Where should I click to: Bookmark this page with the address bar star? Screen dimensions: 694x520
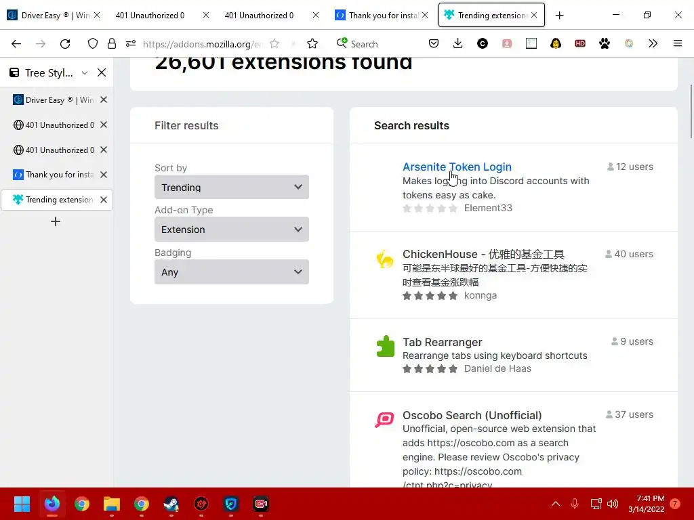pos(274,43)
